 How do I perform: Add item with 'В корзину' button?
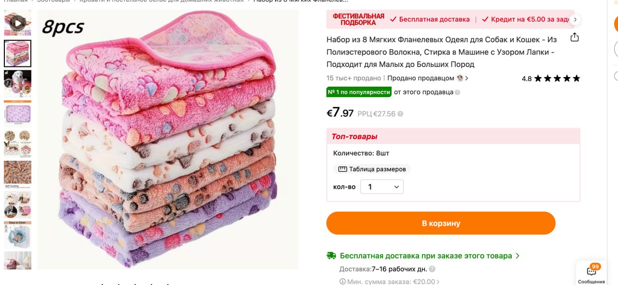click(x=441, y=223)
